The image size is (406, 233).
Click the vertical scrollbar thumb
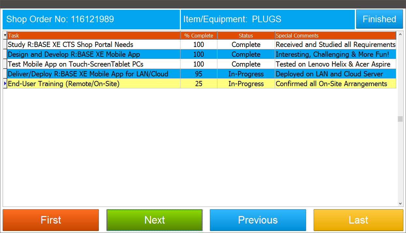(x=400, y=119)
